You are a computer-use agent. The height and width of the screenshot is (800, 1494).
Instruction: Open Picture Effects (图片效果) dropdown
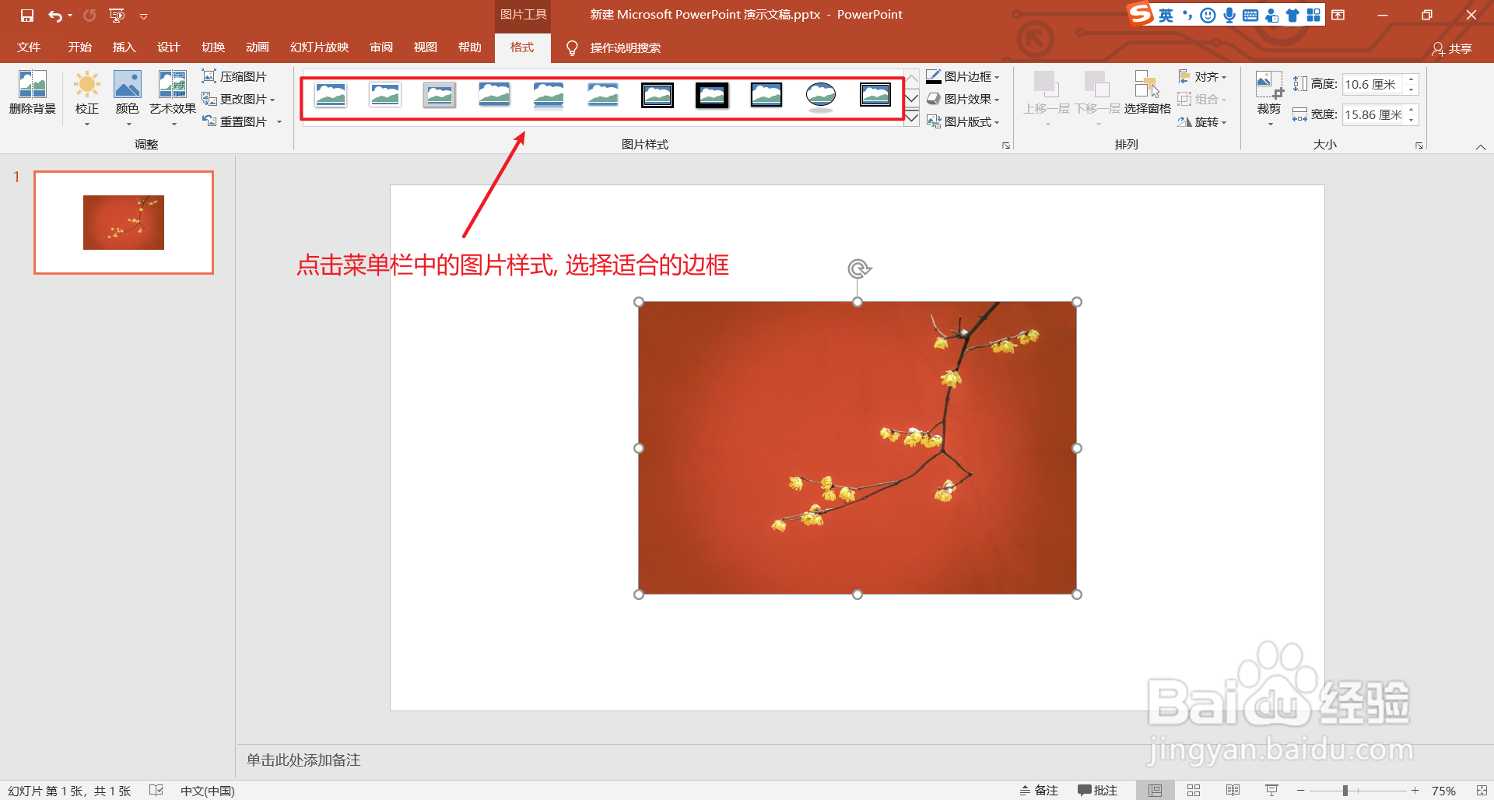pos(963,99)
